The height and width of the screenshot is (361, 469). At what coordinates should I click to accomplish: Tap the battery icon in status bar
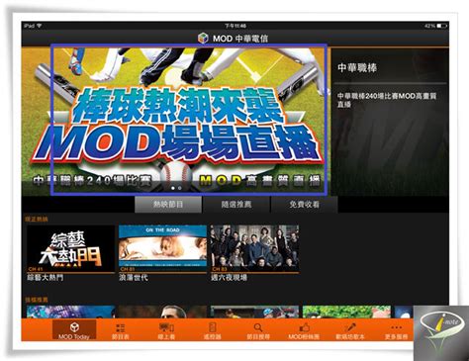[442, 26]
